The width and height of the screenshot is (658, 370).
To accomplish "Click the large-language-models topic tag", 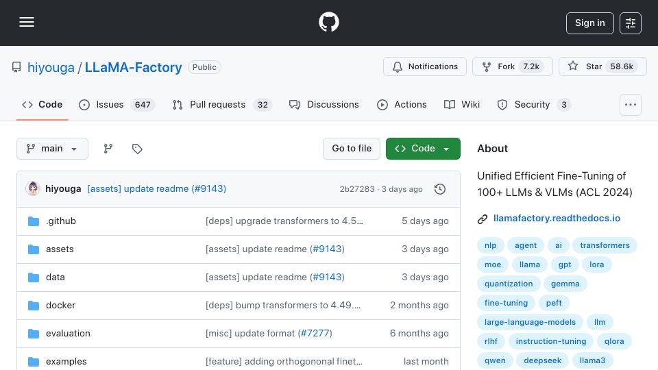I will point(530,322).
